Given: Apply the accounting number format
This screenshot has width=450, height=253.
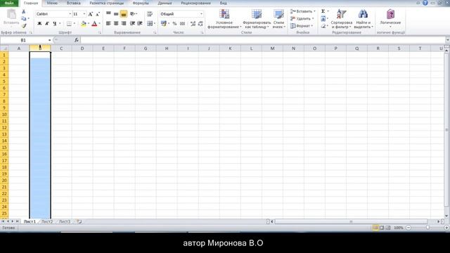Looking at the screenshot, I should click(164, 23).
